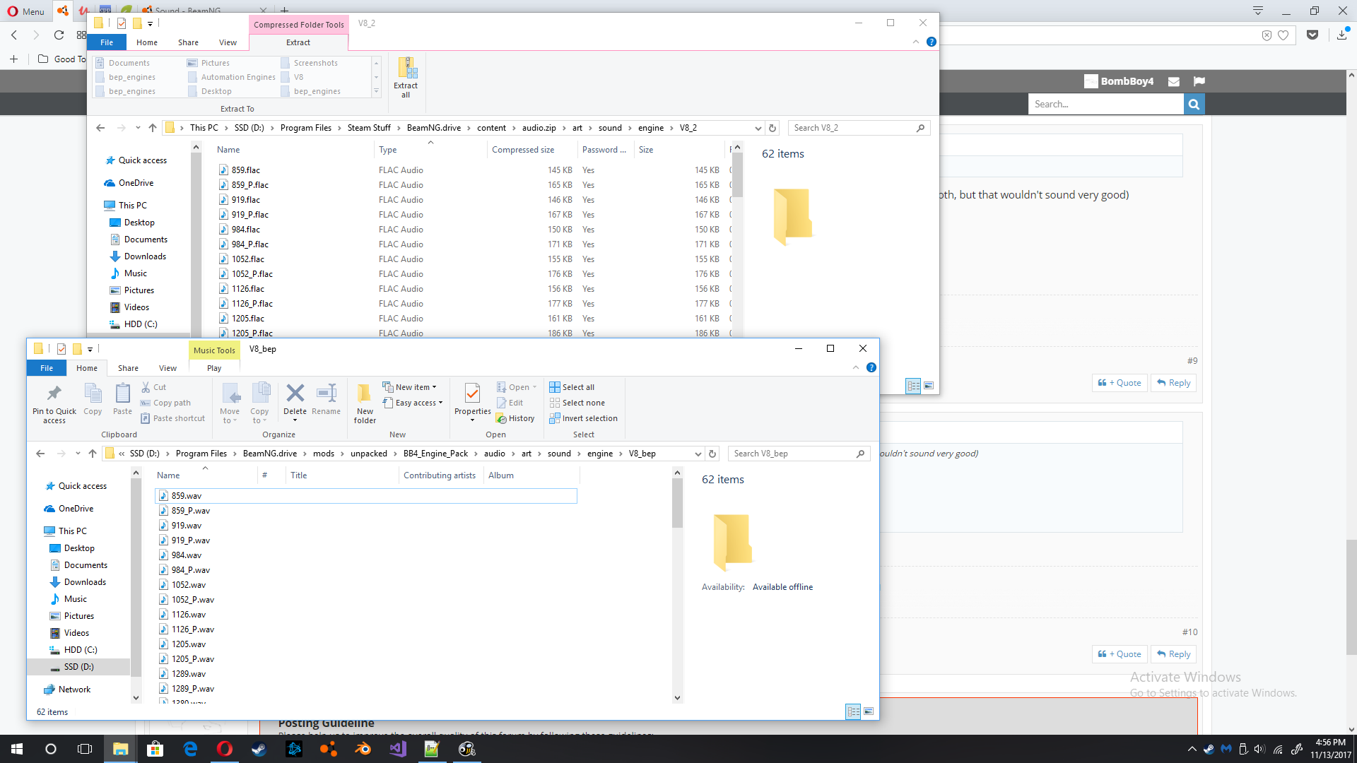Click + Quote on post #10
The image size is (1357, 763).
[x=1120, y=654]
